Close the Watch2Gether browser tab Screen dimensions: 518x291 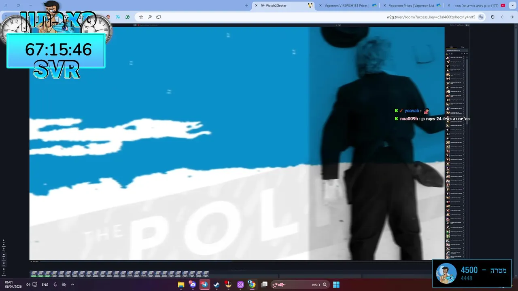pyautogui.click(x=256, y=6)
